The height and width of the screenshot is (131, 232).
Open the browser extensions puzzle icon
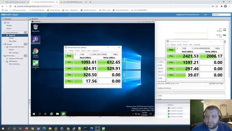coord(221,6)
